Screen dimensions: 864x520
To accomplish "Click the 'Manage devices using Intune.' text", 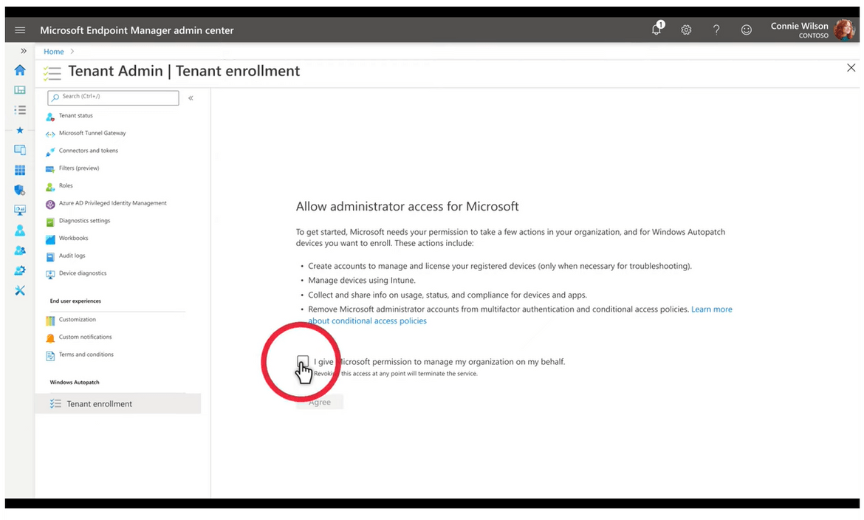I will (x=361, y=280).
